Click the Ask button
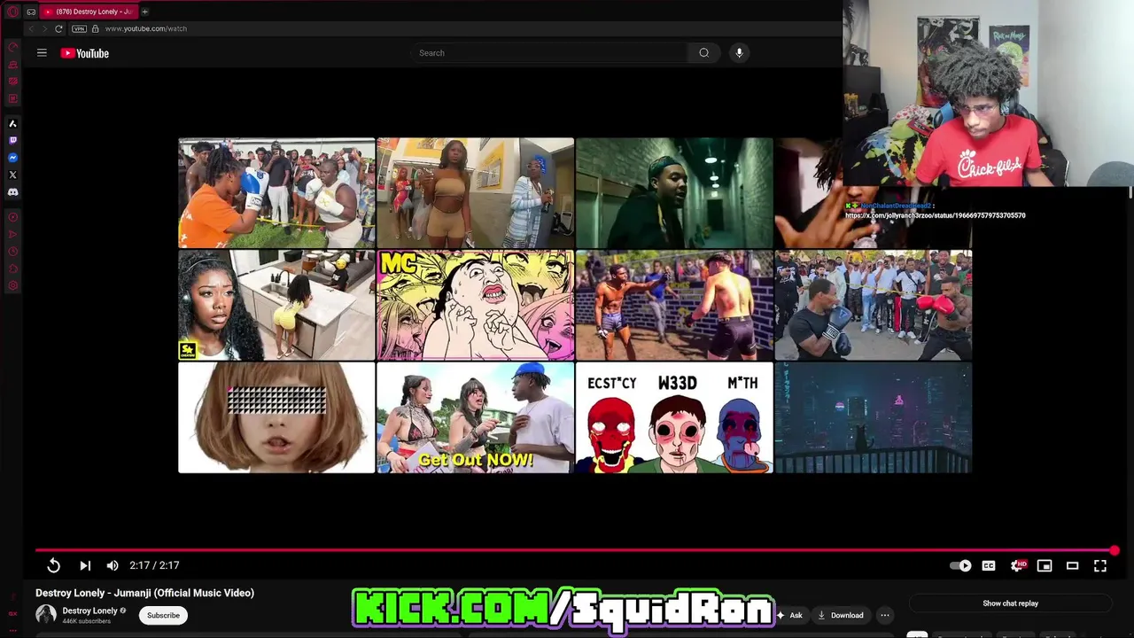1134x638 pixels. click(x=791, y=615)
